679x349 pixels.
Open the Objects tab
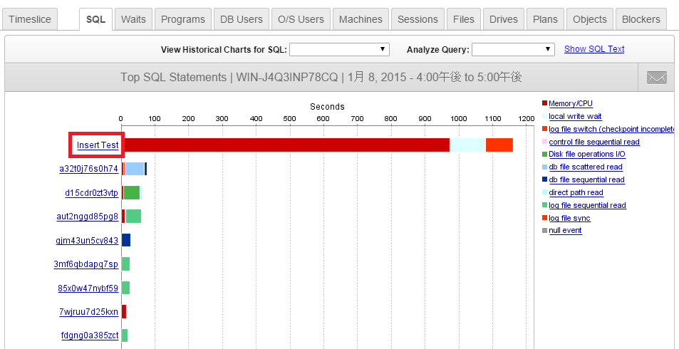[x=589, y=19]
